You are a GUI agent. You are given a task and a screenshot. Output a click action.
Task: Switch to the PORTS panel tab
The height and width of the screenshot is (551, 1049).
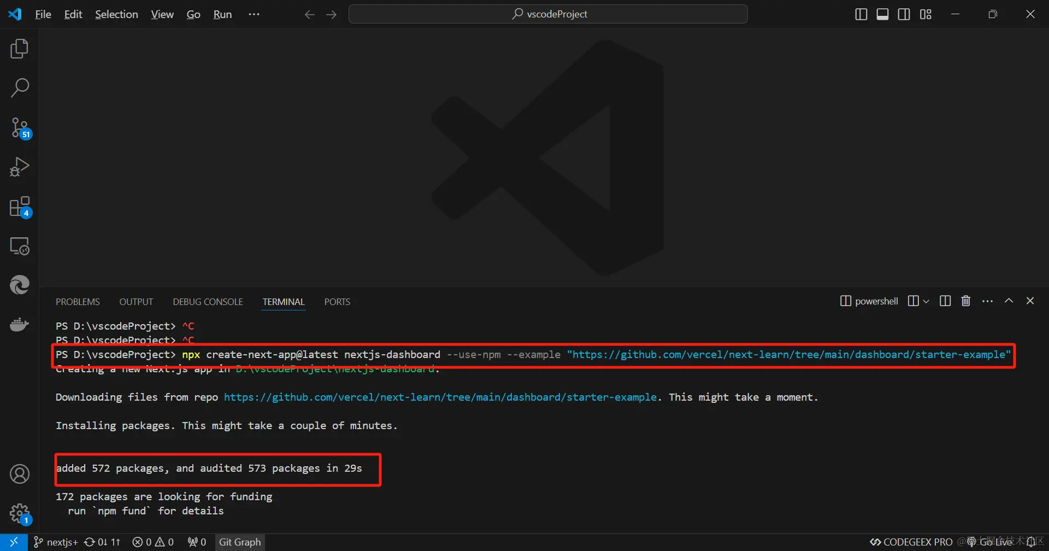[x=337, y=302]
